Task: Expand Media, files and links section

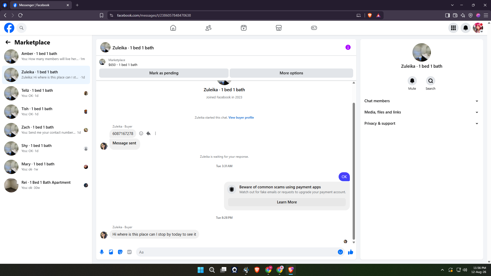Action: pyautogui.click(x=421, y=112)
